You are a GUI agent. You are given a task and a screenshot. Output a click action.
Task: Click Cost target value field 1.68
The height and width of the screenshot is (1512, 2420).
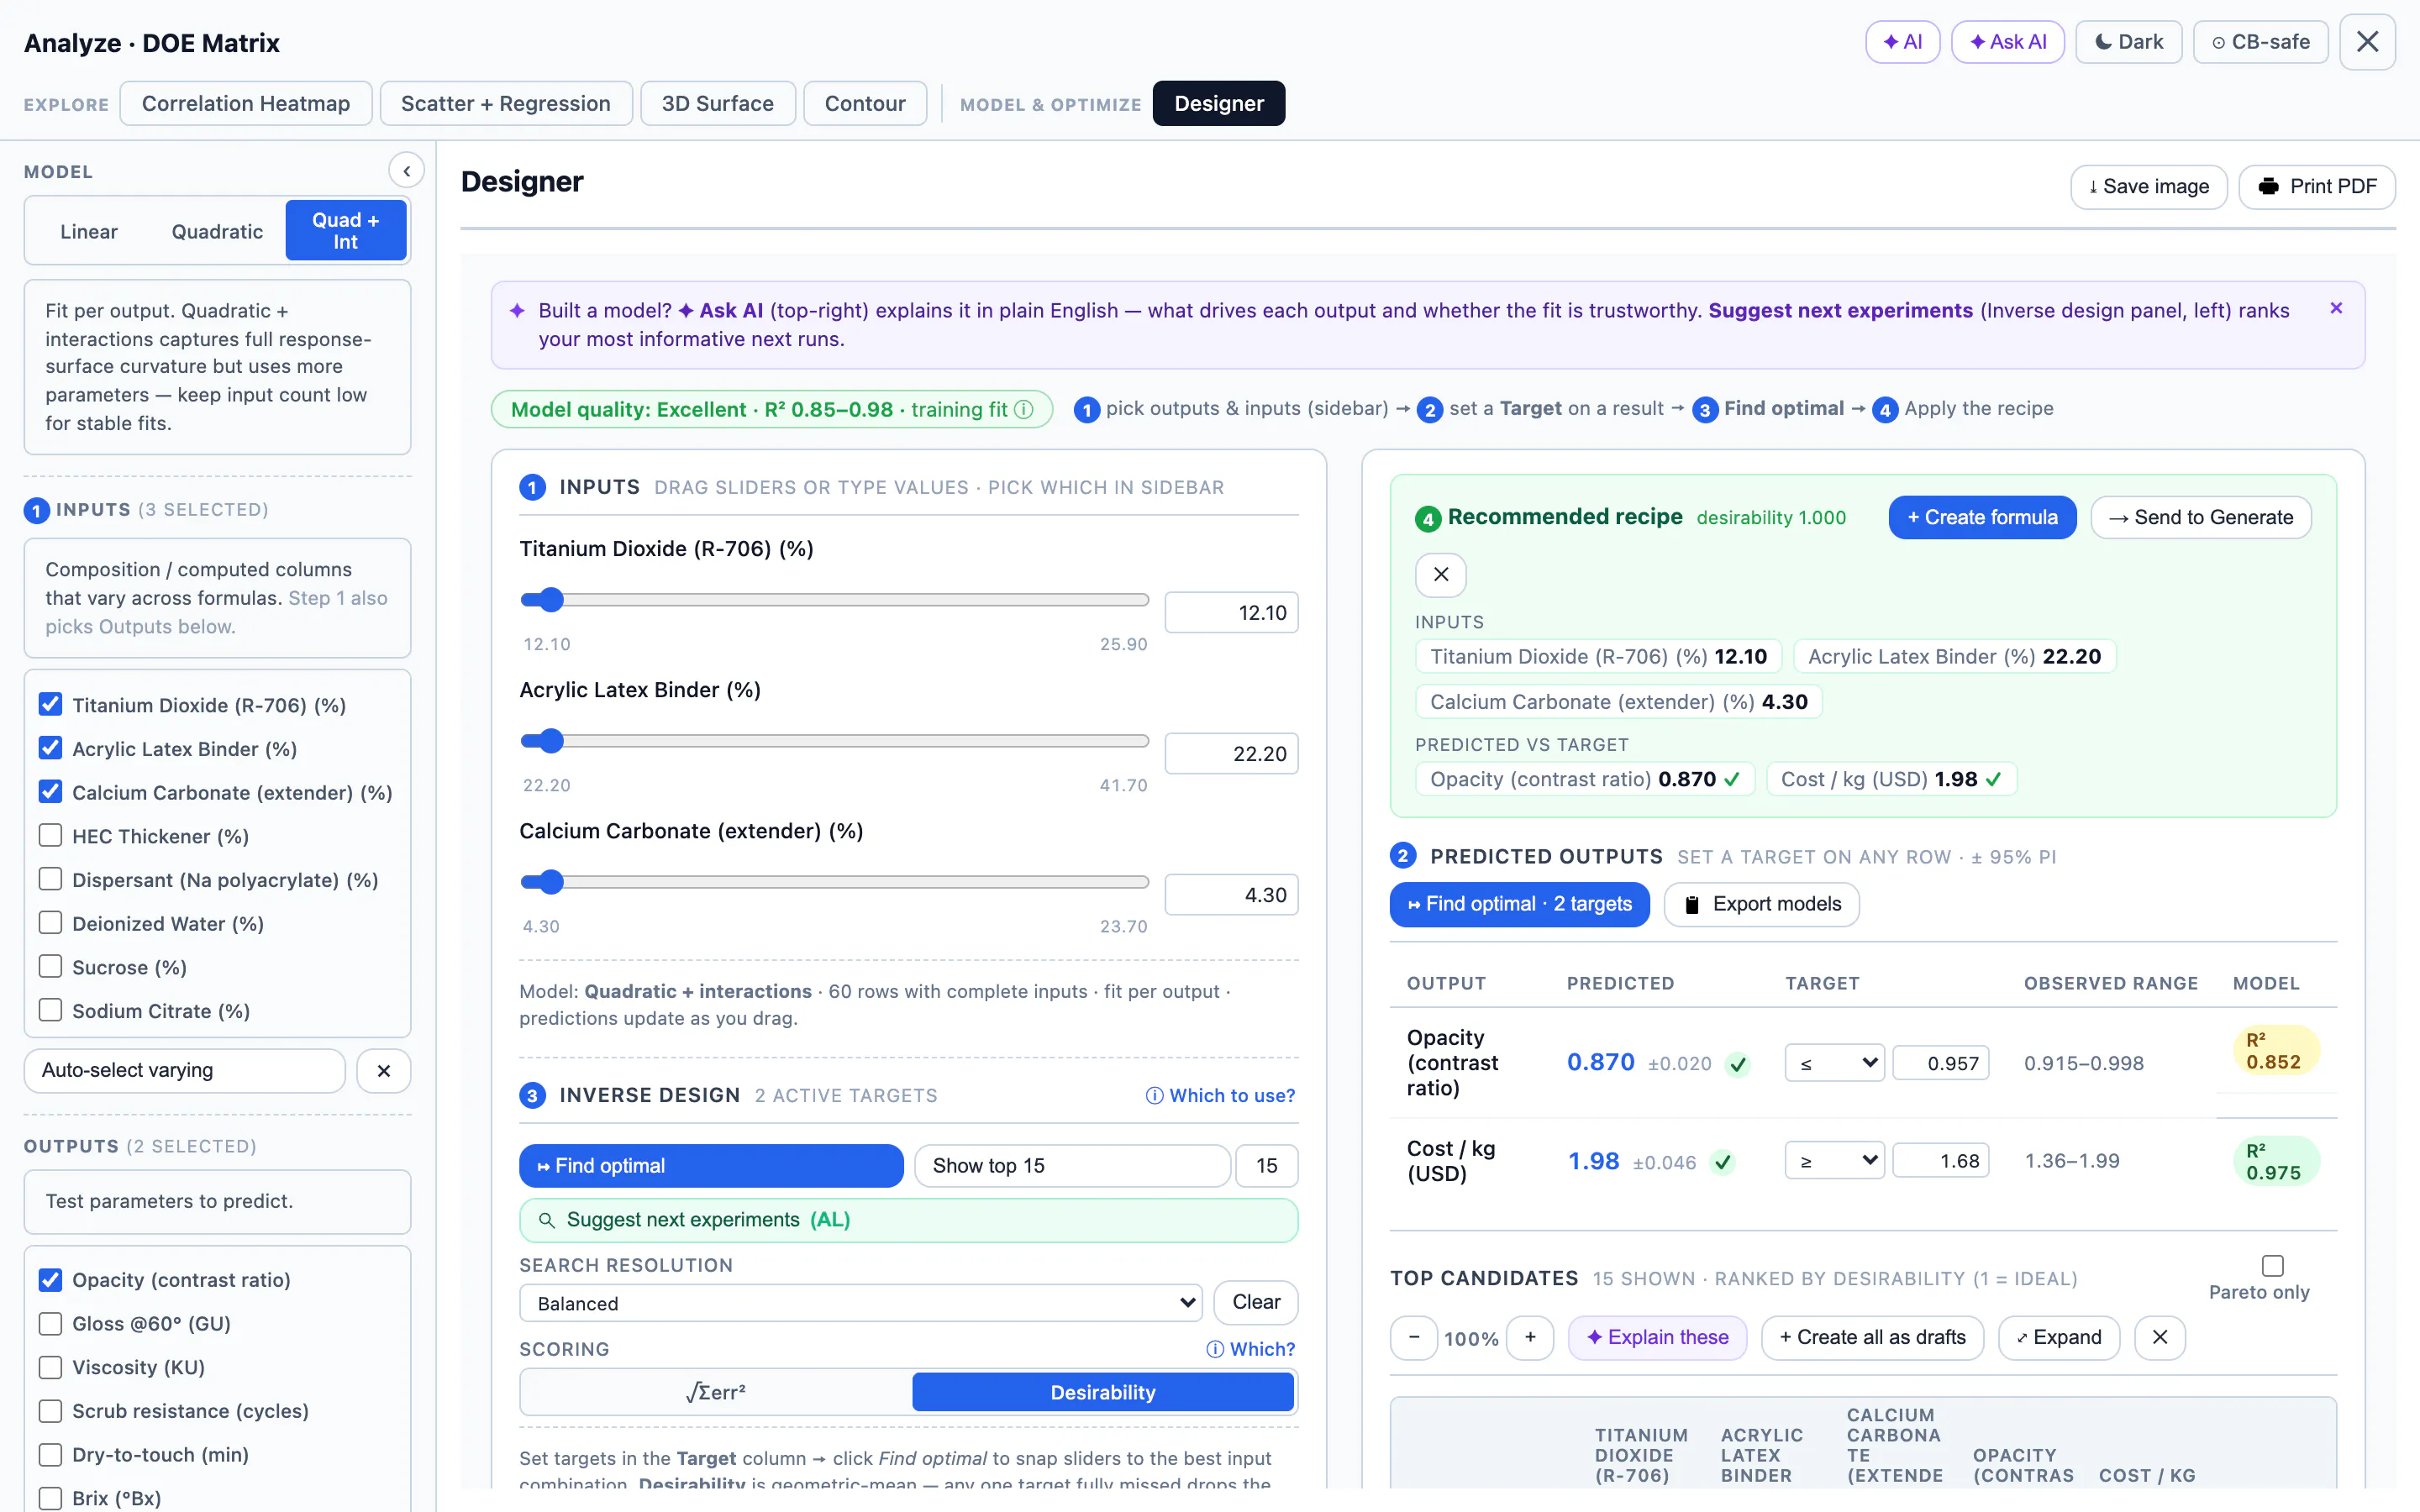[1940, 1161]
